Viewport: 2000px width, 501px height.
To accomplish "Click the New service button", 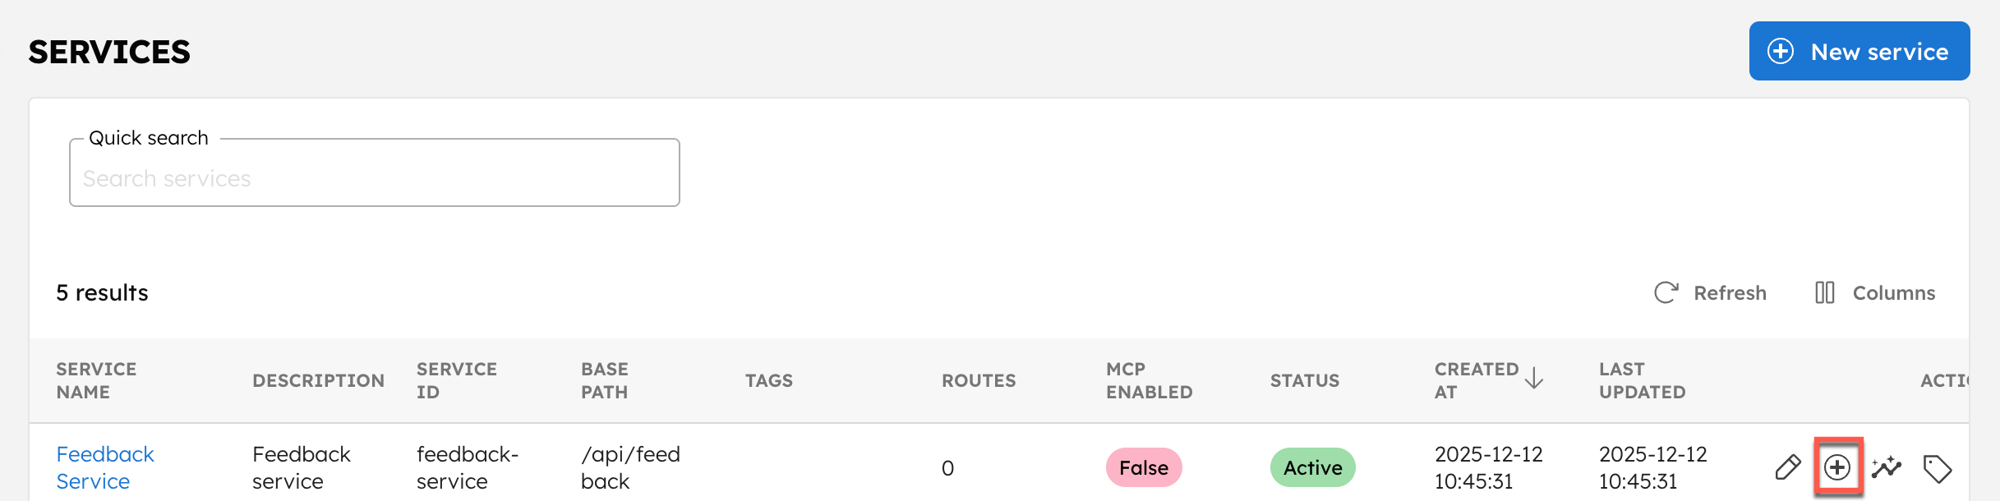I will click(x=1859, y=51).
